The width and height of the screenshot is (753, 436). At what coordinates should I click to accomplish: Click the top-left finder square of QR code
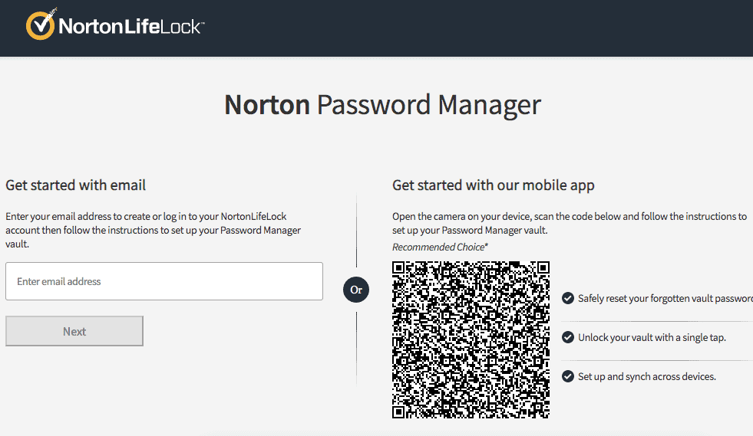(403, 272)
